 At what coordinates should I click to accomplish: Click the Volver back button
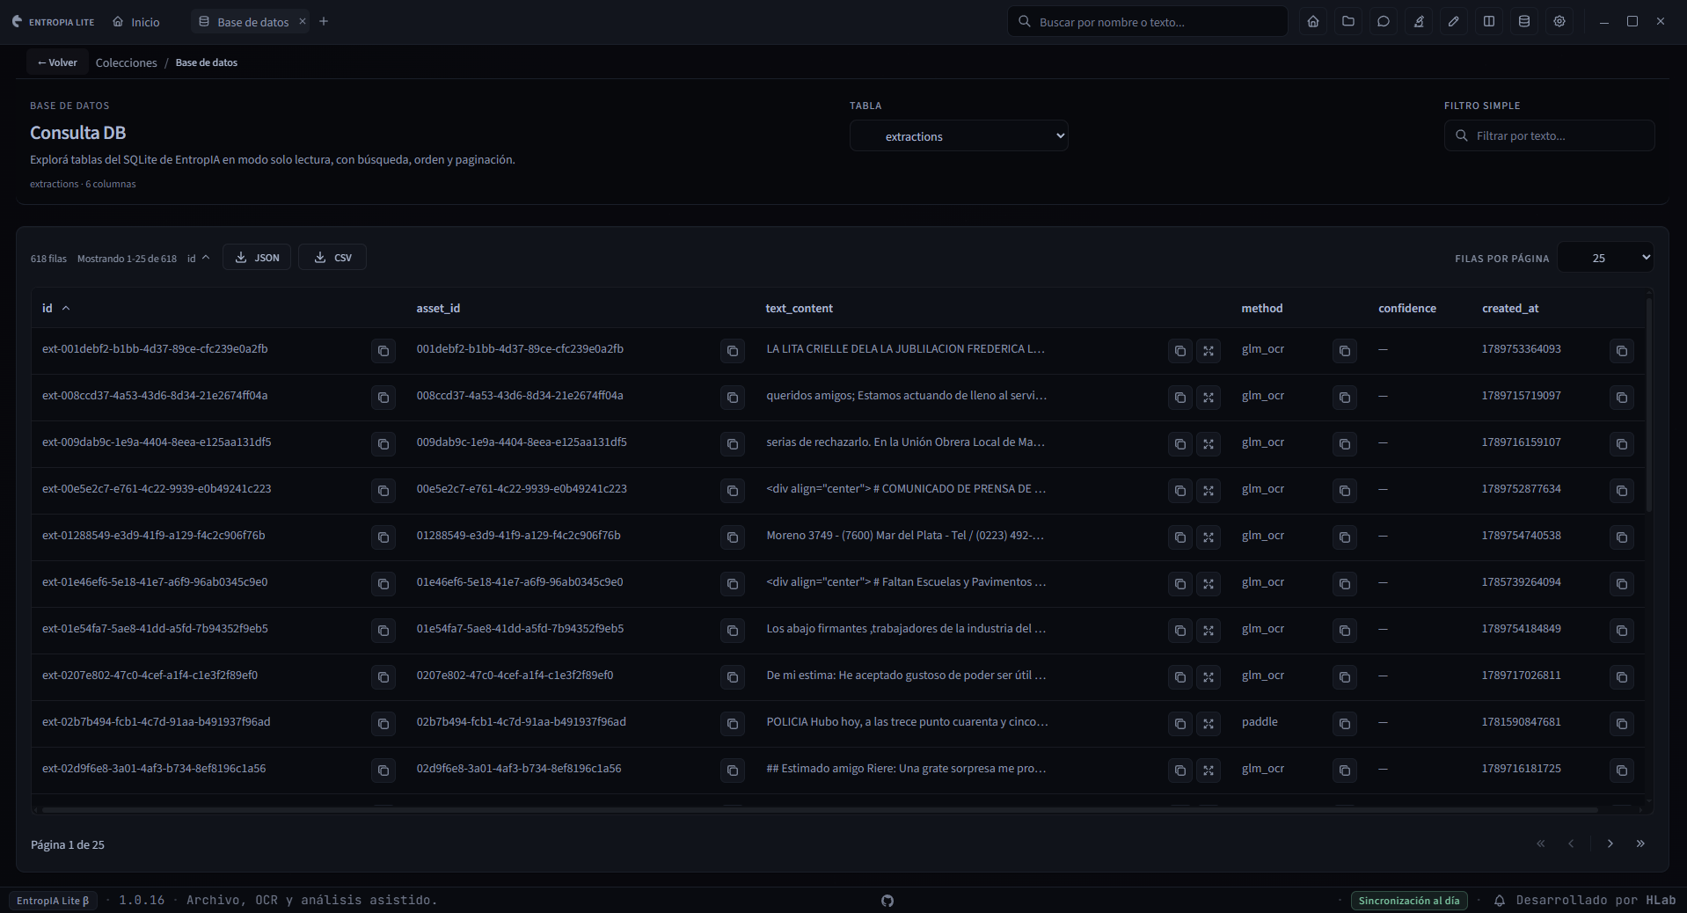coord(57,62)
